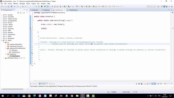
Task: Show hidden system tray icons chevron
Action: click(148, 96)
